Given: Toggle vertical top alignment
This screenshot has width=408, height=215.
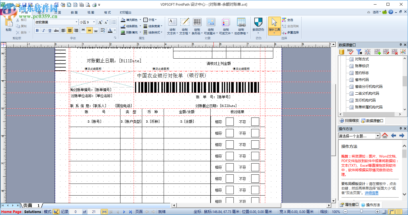Looking at the screenshot, I should [83, 31].
